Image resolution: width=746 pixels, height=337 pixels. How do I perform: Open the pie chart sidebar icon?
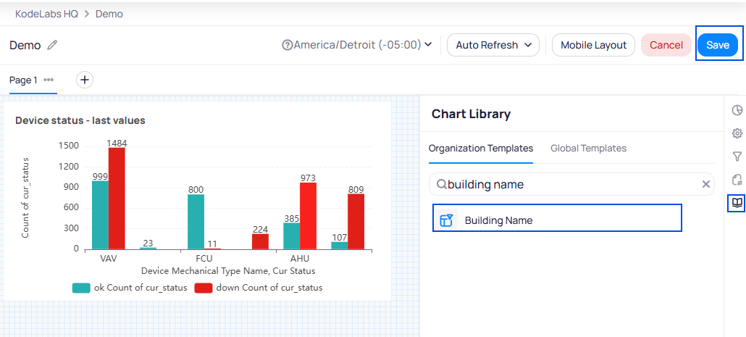737,110
